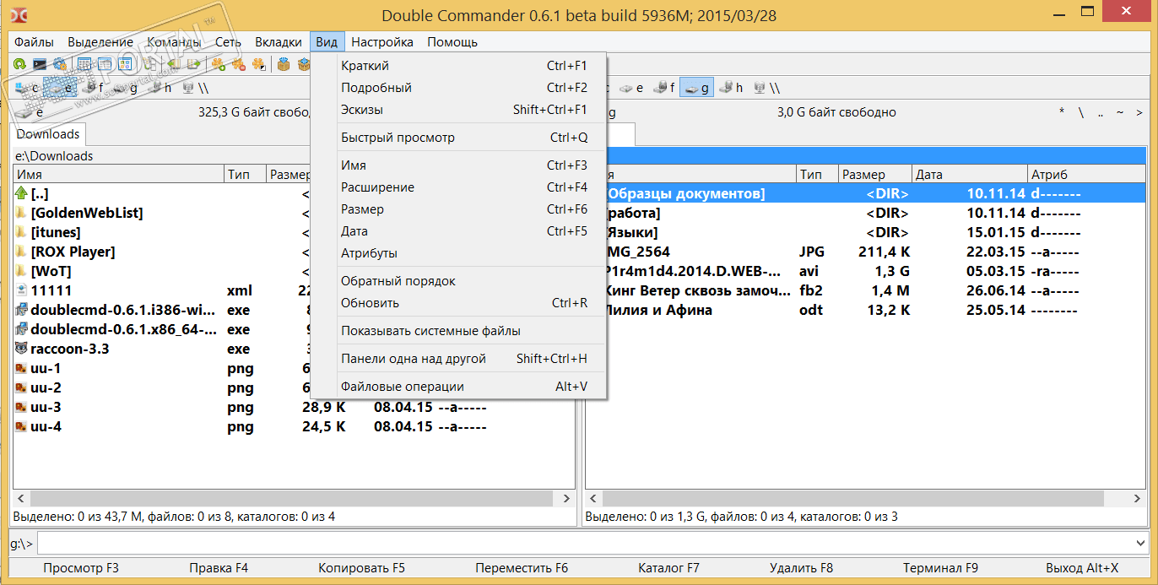Click the green Refresh toolbar icon

click(19, 64)
